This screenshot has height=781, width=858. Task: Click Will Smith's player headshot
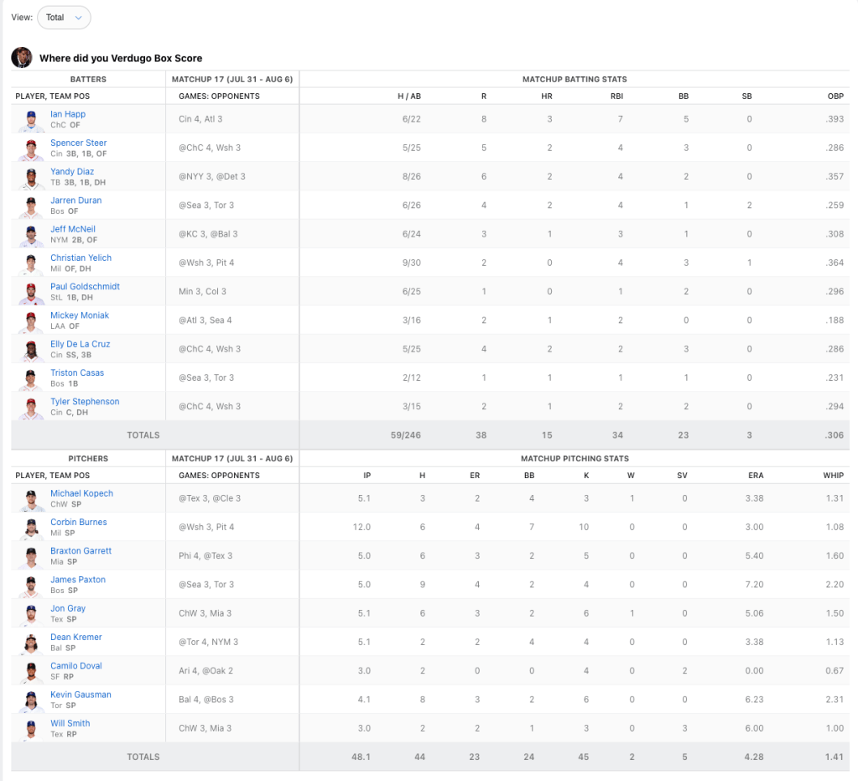pos(31,728)
